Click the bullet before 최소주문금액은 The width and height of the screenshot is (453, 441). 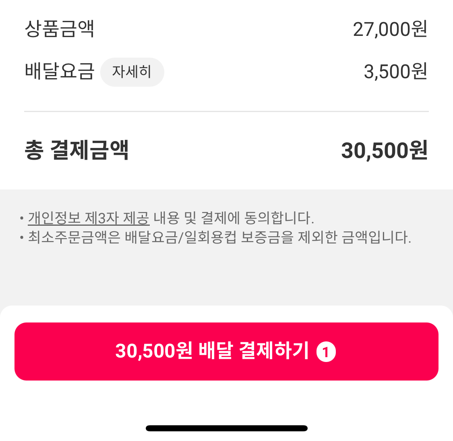(22, 237)
